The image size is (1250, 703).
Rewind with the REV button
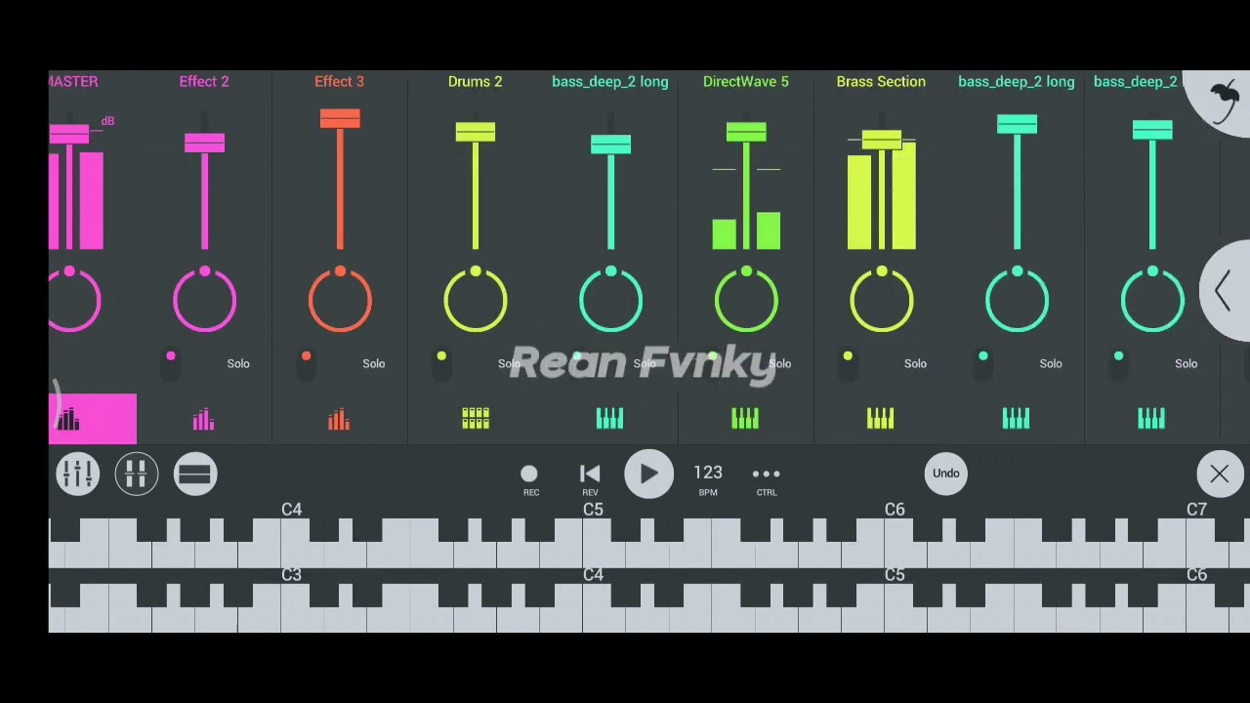(x=590, y=477)
